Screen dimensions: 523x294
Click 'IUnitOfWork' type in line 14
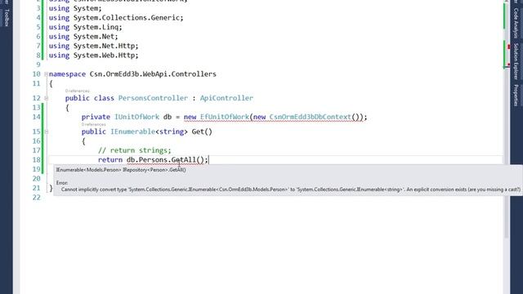[136, 117]
